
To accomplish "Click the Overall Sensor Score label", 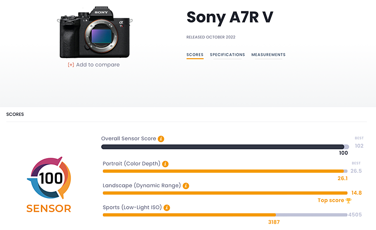I will (x=129, y=139).
